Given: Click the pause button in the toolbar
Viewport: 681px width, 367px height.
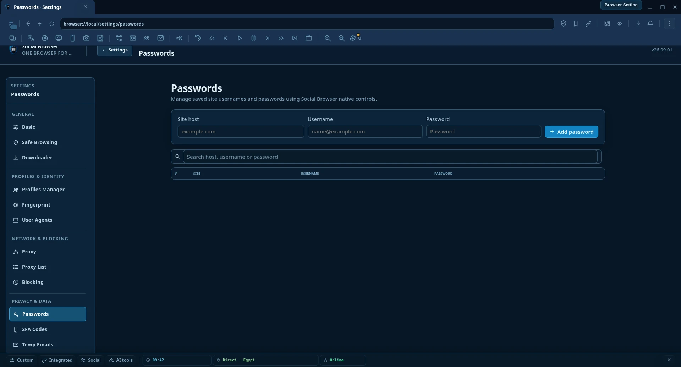Looking at the screenshot, I should point(253,38).
